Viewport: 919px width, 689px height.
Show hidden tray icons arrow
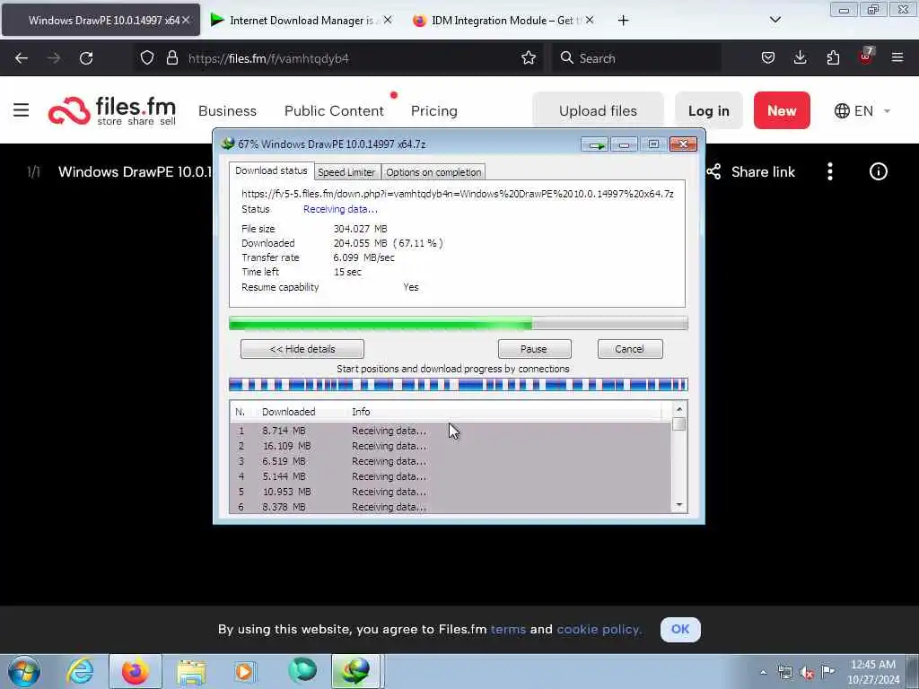763,673
